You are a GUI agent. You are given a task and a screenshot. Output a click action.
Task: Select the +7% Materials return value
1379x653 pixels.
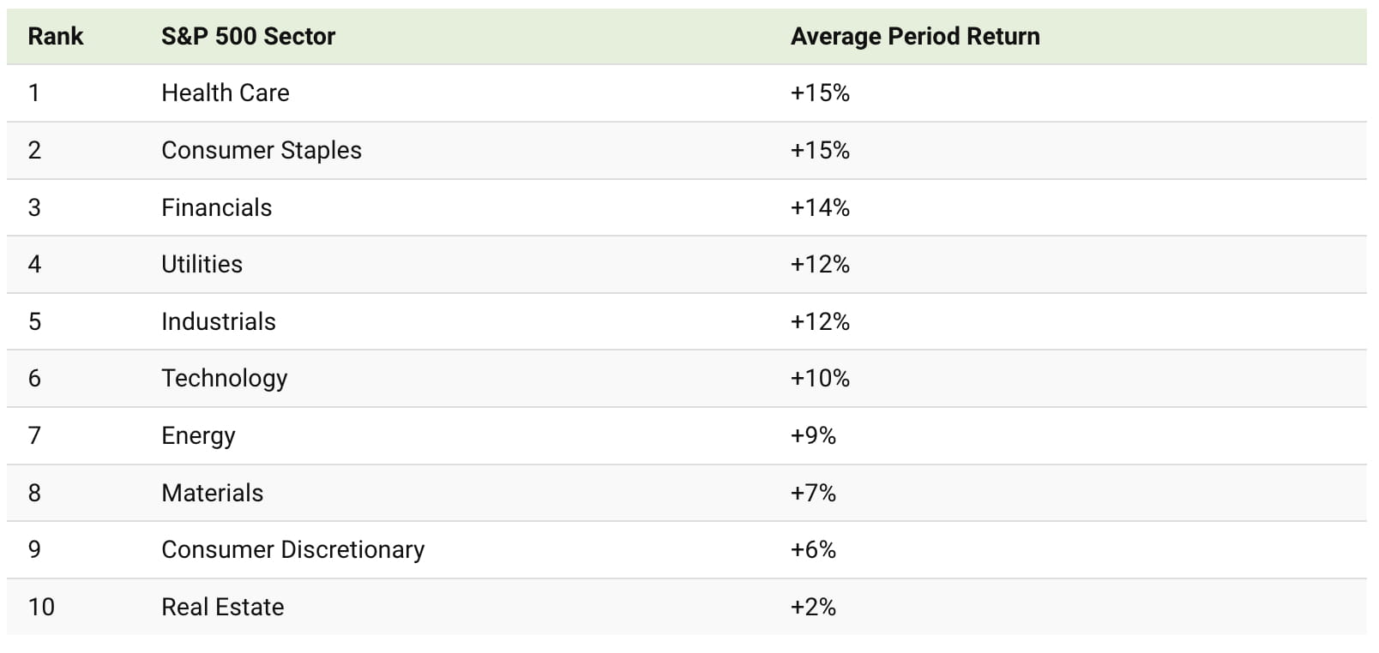tap(813, 493)
